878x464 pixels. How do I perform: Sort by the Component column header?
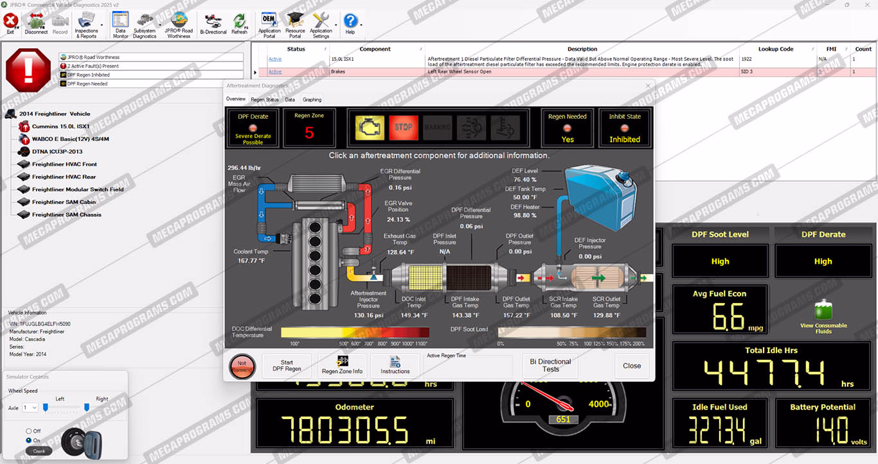[x=375, y=49]
